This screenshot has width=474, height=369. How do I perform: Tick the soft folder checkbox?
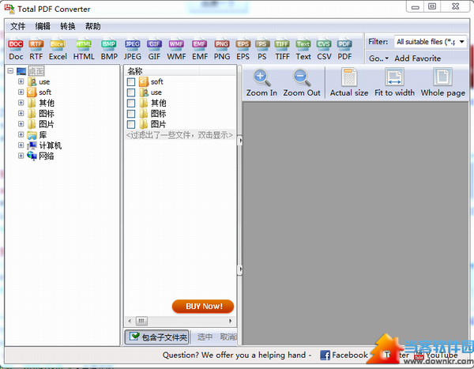pyautogui.click(x=131, y=82)
